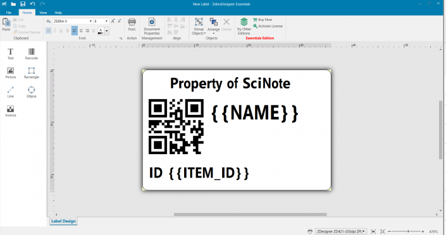
Task: Open Font group dialog launcher
Action: (121, 39)
